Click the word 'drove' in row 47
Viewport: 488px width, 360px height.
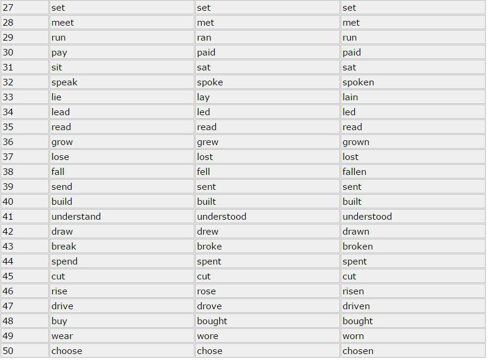pyautogui.click(x=209, y=306)
